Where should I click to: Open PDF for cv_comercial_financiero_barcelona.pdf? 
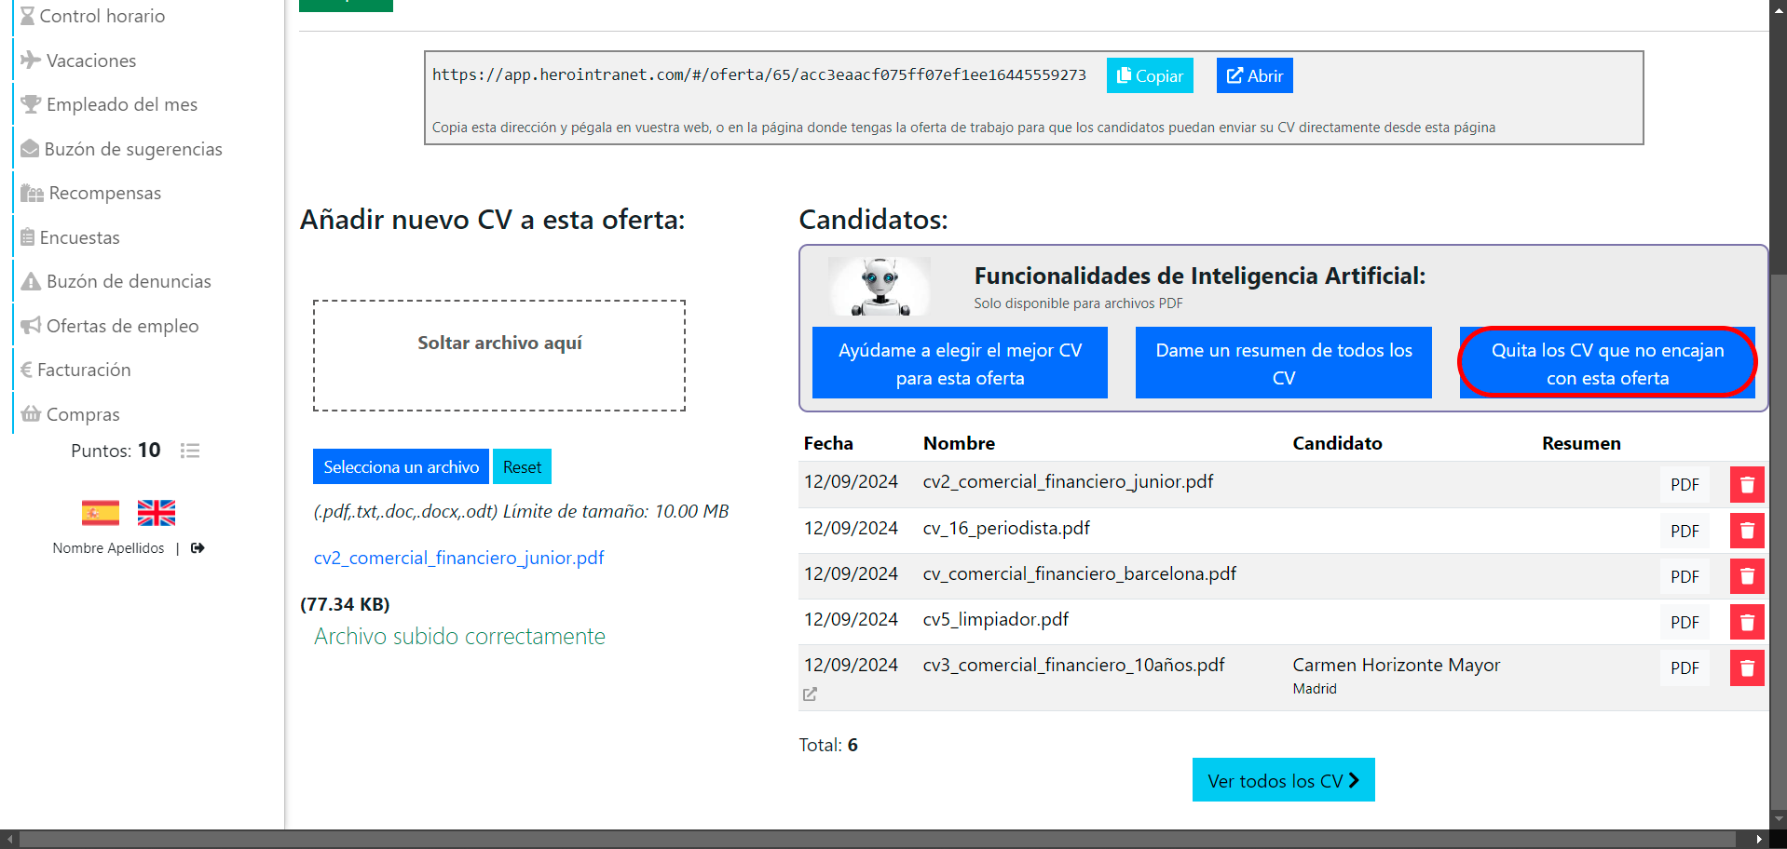tap(1685, 576)
